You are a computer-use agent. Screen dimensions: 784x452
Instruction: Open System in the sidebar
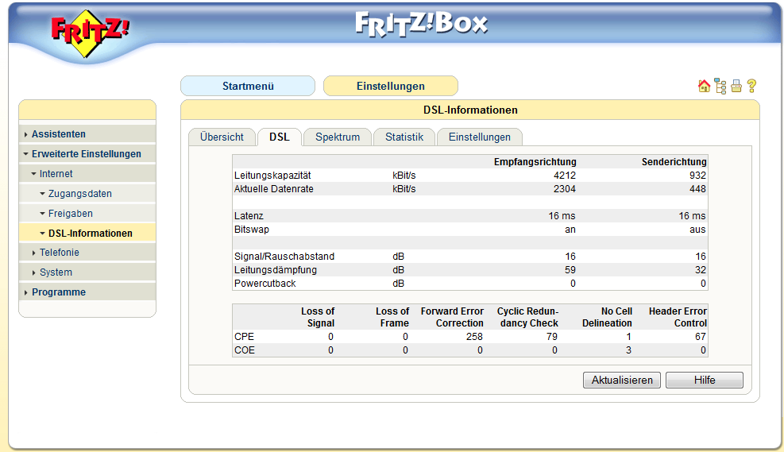[x=56, y=272]
